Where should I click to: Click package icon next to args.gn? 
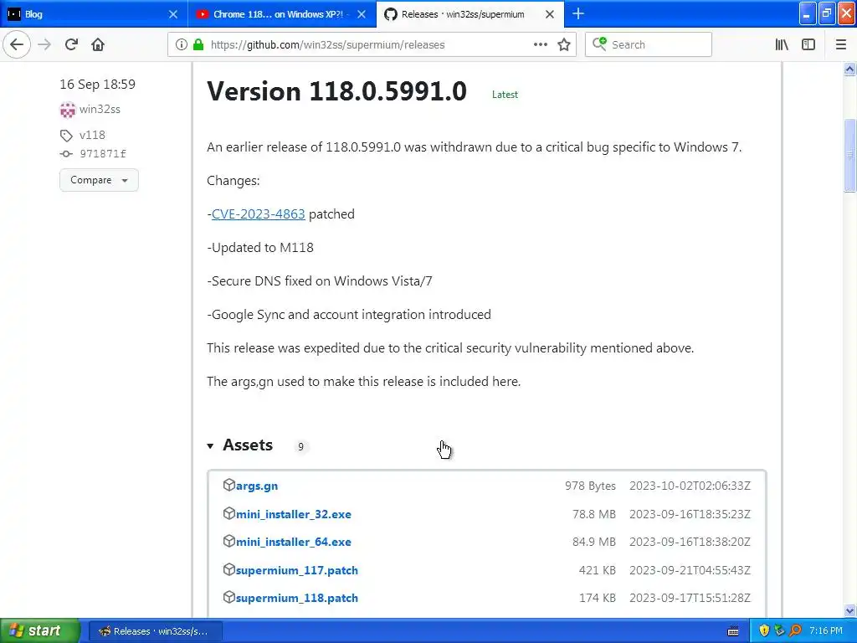(x=229, y=485)
